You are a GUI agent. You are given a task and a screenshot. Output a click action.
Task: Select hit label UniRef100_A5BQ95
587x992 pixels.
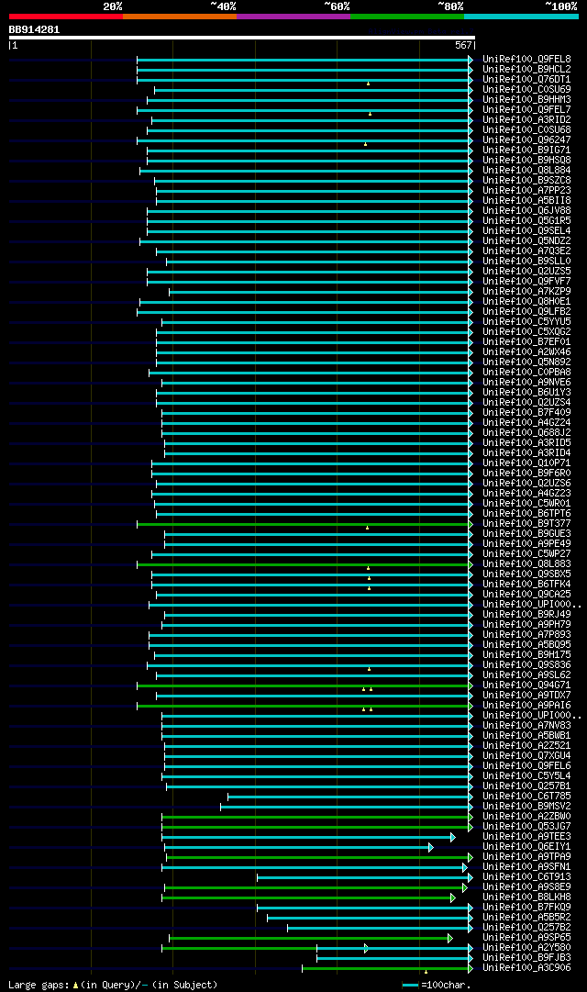tap(526, 645)
